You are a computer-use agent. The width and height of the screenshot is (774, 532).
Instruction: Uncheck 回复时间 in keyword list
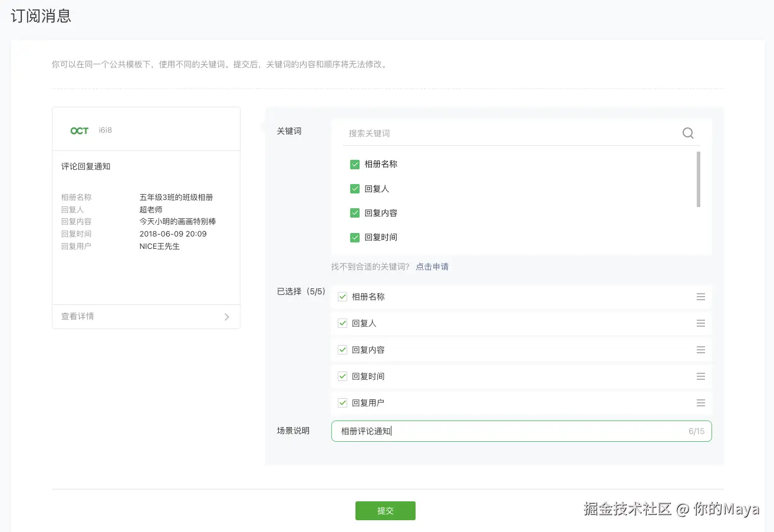[x=355, y=237]
